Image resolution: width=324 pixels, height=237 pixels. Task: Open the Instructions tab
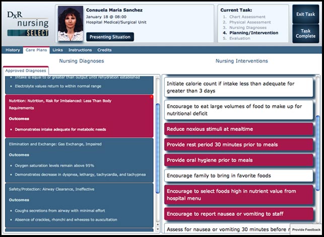[80, 50]
